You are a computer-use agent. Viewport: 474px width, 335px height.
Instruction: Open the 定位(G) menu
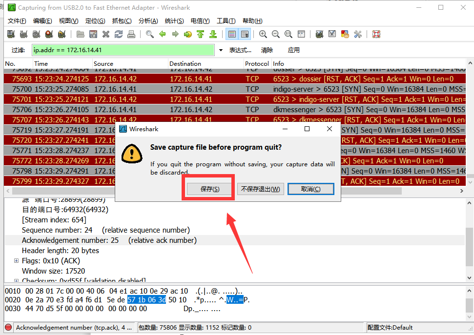[x=95, y=21]
